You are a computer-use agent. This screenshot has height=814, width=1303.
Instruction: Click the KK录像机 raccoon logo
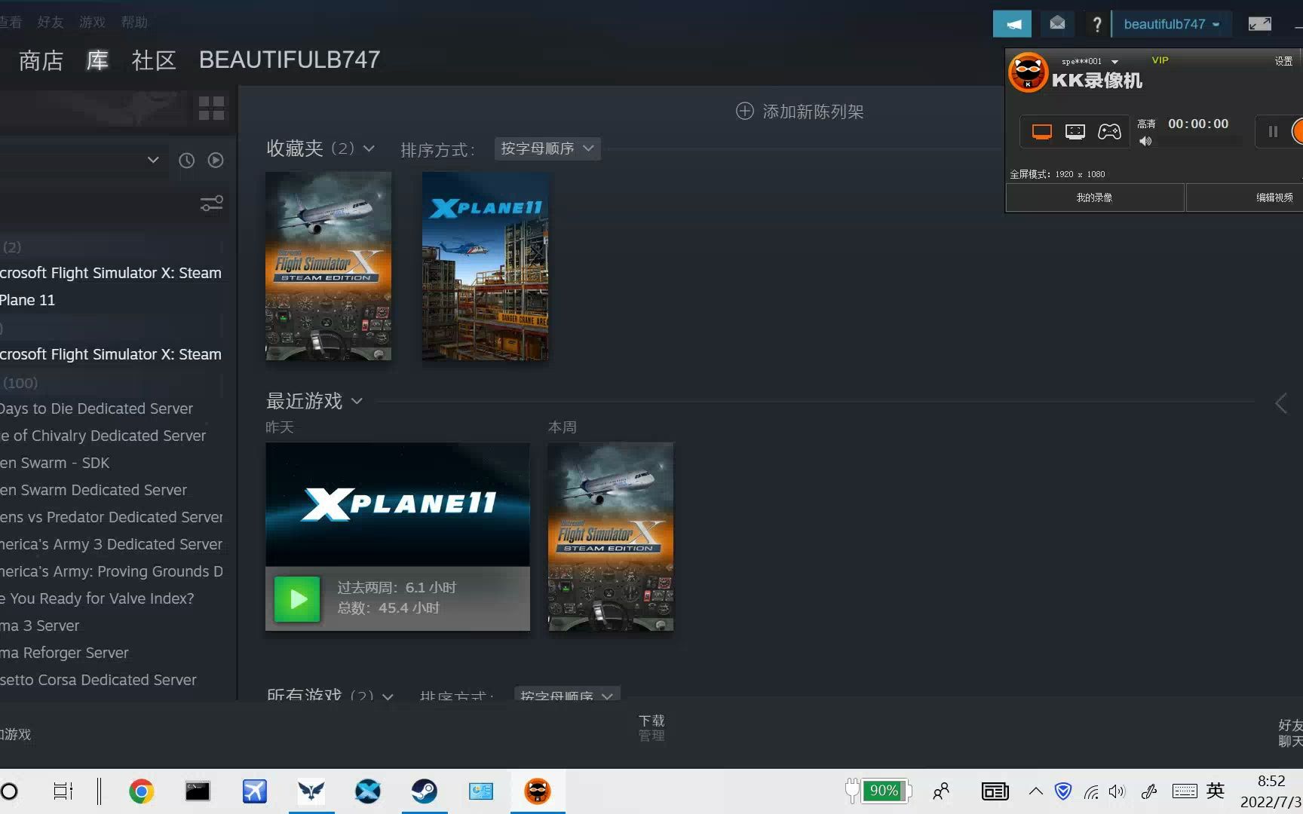tap(1028, 72)
